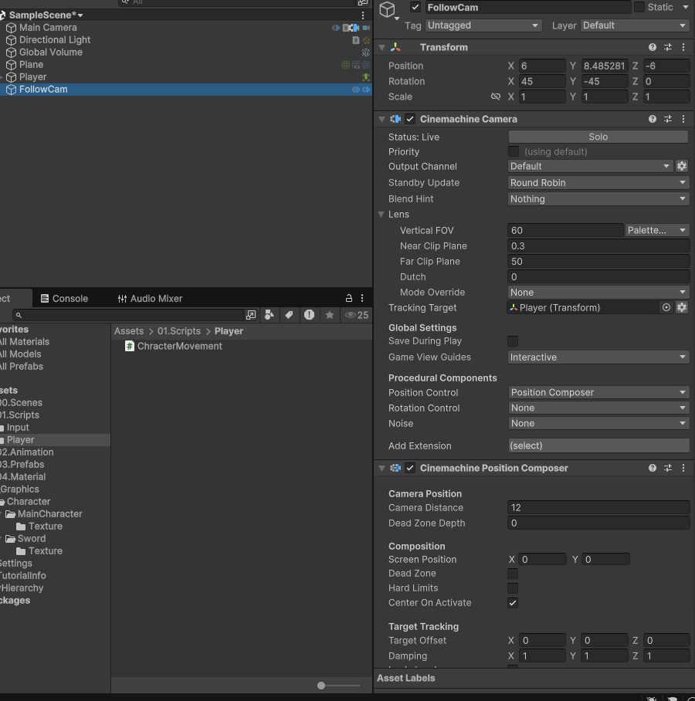The height and width of the screenshot is (701, 695).
Task: Open the Blend Hint dropdown
Action: tap(598, 199)
